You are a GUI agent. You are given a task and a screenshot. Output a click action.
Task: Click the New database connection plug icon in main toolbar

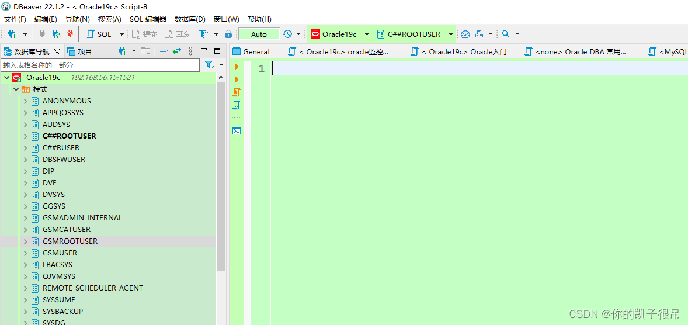pyautogui.click(x=12, y=34)
